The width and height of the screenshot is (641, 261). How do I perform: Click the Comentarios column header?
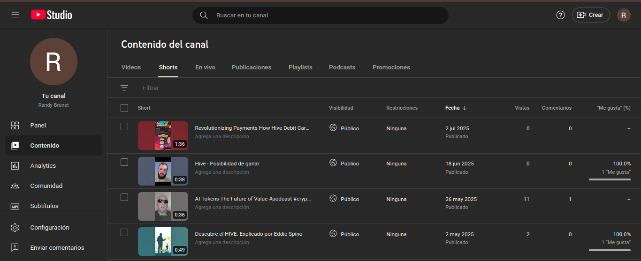point(557,108)
